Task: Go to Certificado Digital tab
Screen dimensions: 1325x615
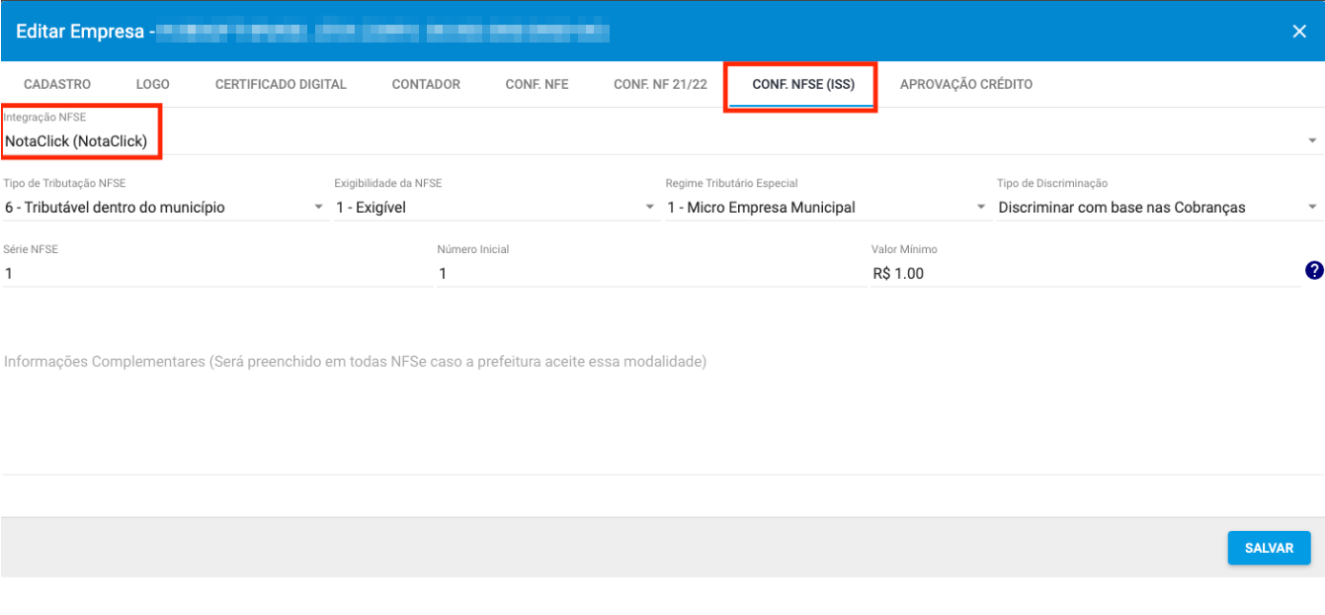Action: (281, 85)
